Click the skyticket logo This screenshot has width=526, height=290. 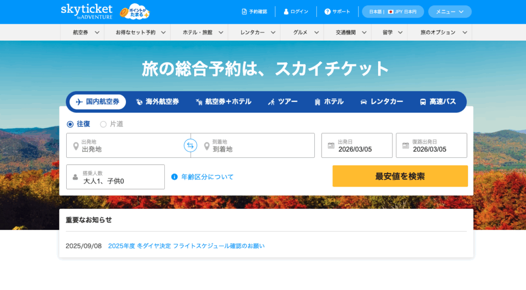[86, 12]
